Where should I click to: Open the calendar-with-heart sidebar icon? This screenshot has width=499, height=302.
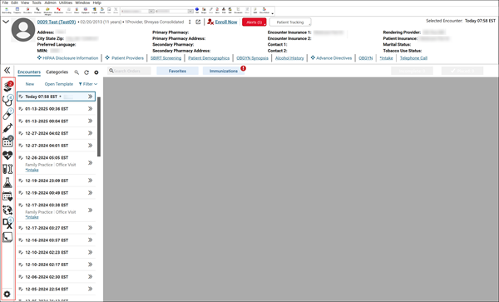7,196
